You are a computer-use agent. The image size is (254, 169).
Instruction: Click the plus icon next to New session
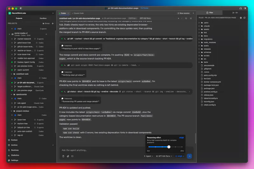click(x=193, y=13)
